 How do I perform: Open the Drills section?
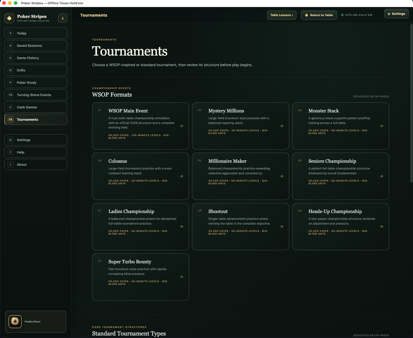coord(36,70)
